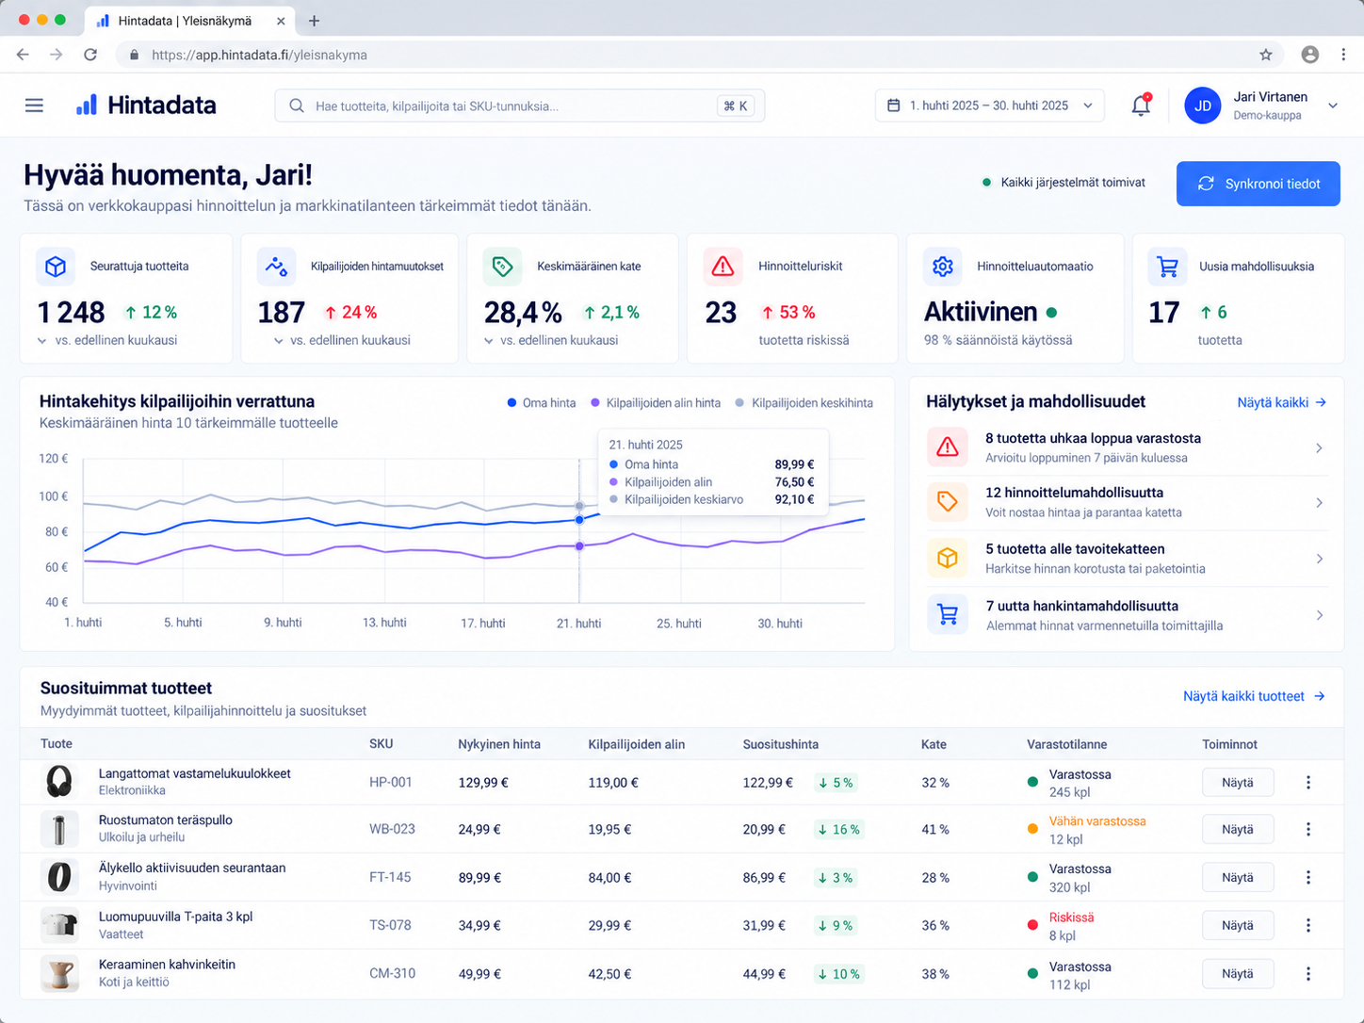Open the browser profile icon
Screen dimensions: 1364x1023
(1310, 55)
